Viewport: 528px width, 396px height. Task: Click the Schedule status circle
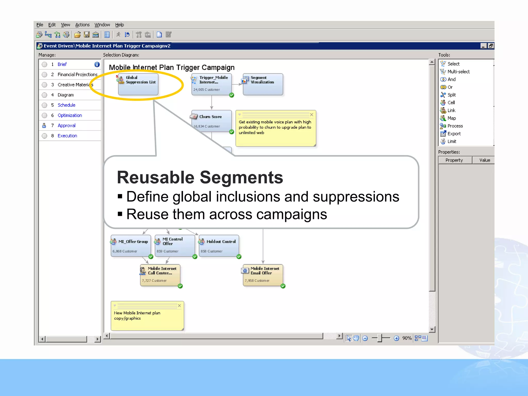(x=44, y=105)
